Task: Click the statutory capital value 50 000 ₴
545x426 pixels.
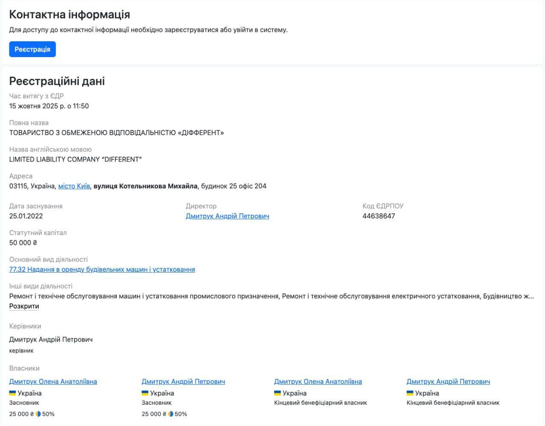Action: (x=23, y=243)
